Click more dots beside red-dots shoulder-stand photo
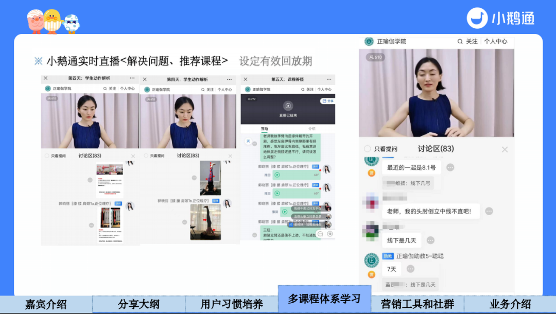The width and height of the screenshot is (556, 314). click(x=194, y=178)
